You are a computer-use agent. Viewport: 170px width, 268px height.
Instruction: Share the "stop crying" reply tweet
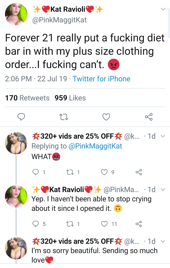pos(138,224)
